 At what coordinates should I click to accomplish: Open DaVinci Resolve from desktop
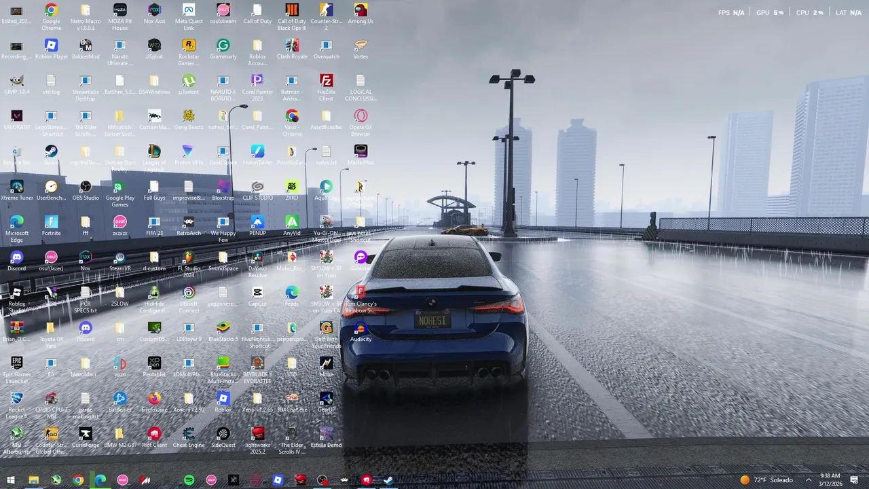tap(257, 264)
